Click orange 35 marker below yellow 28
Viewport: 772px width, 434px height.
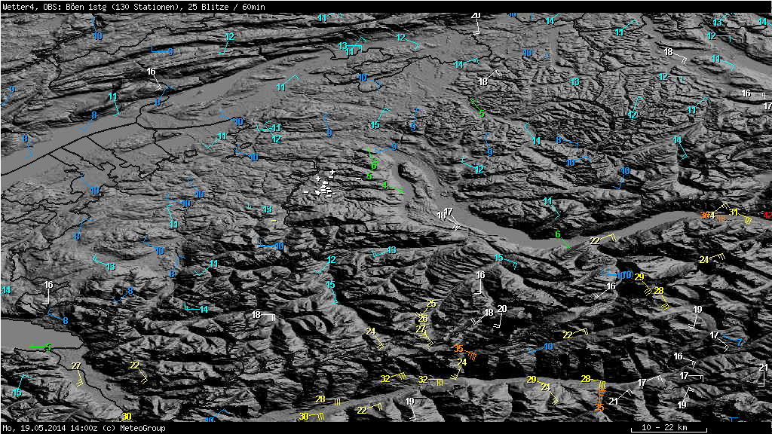pos(599,408)
